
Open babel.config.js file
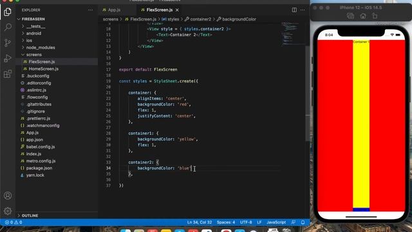click(41, 147)
